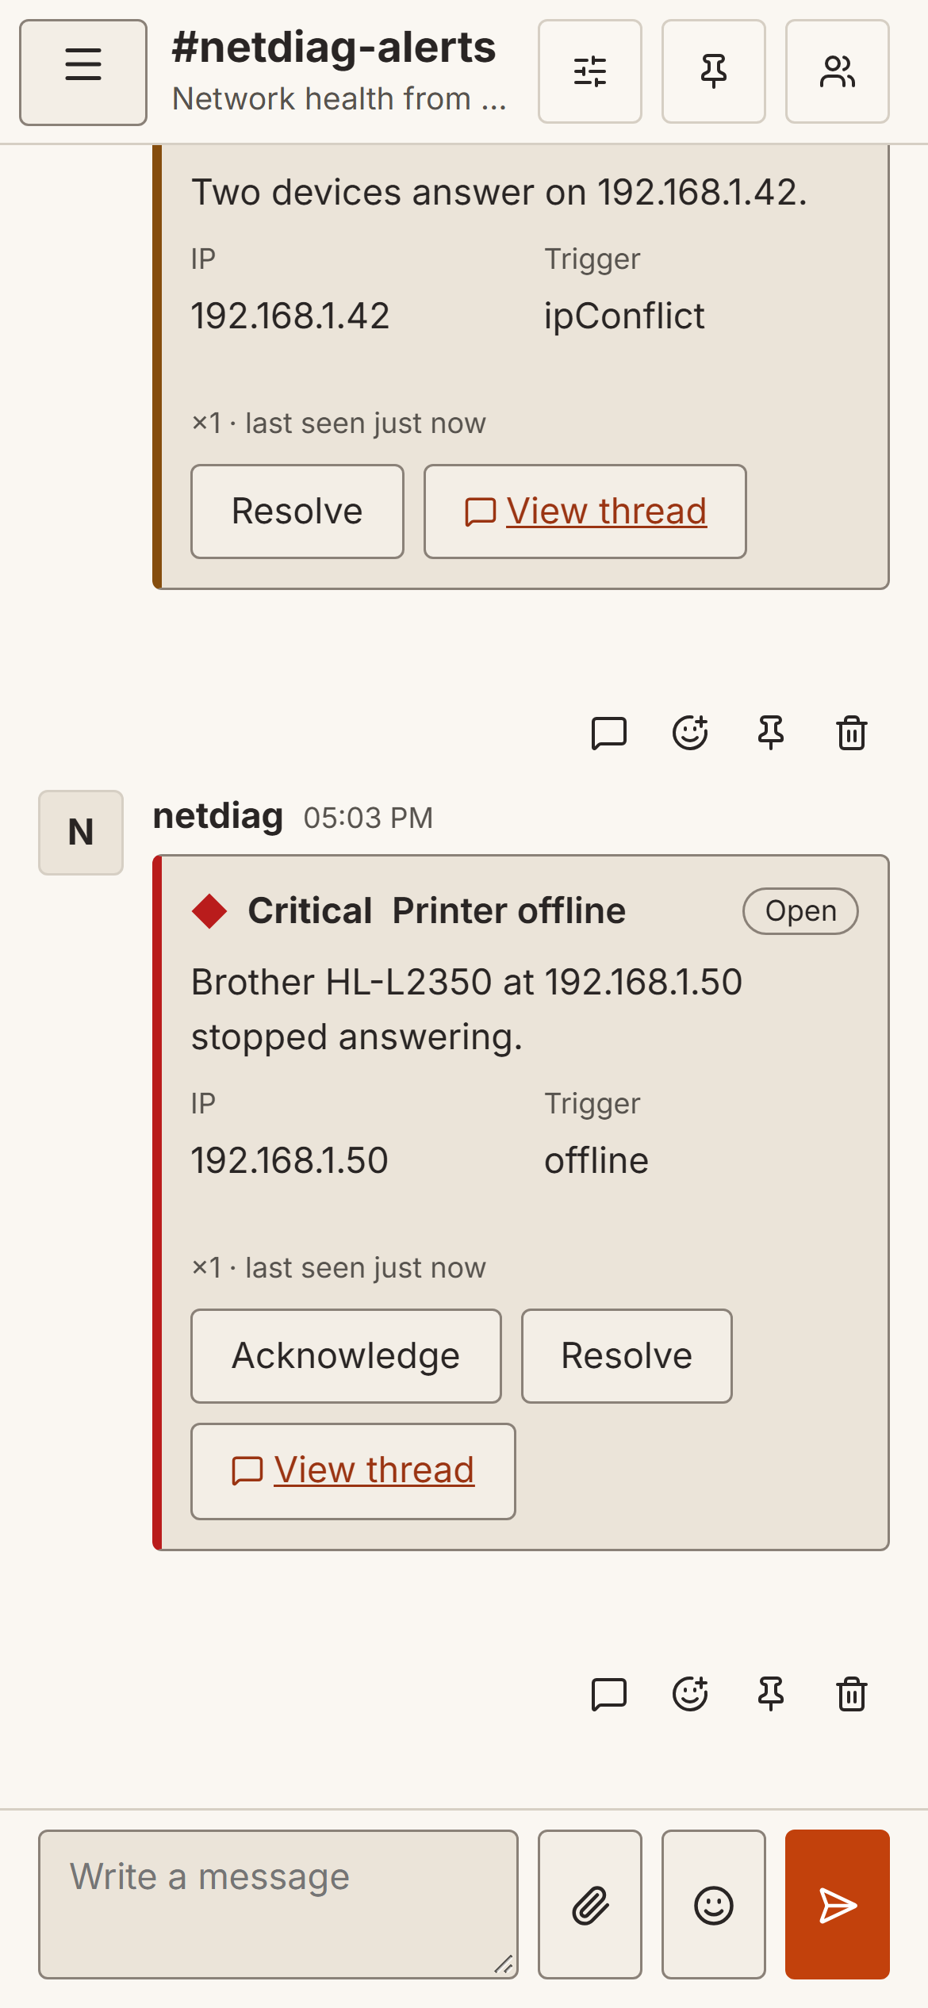This screenshot has height=2008, width=928.
Task: Acknowledge the Printer offline alert
Action: click(x=346, y=1356)
